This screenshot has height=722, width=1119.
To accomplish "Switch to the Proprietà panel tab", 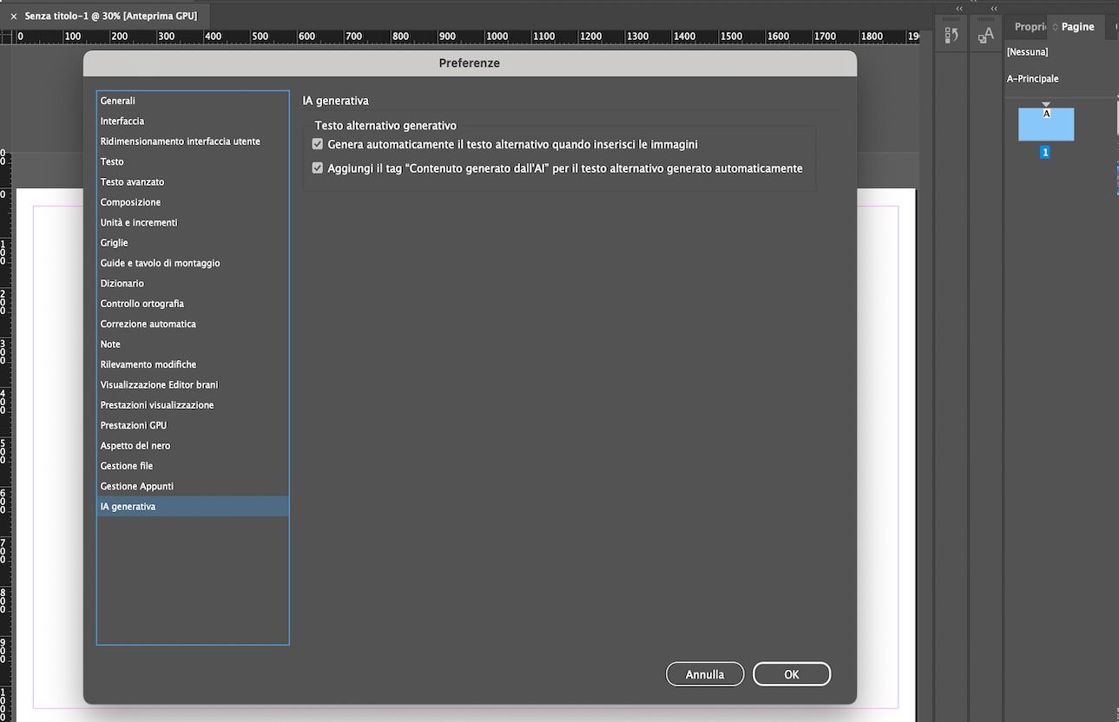I will [1028, 27].
